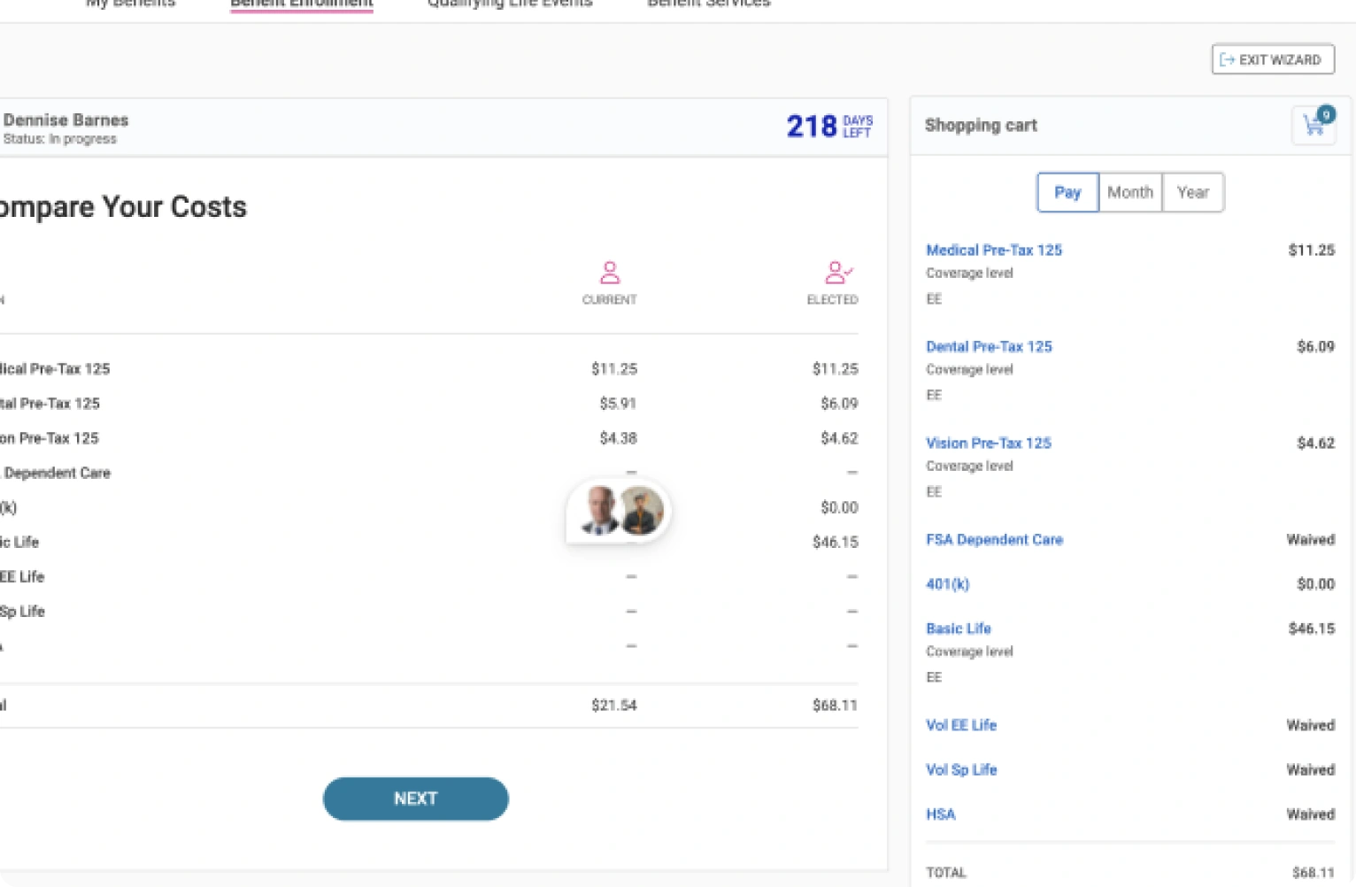Open the shopping cart icon
This screenshot has height=887, width=1356.
tap(1314, 125)
